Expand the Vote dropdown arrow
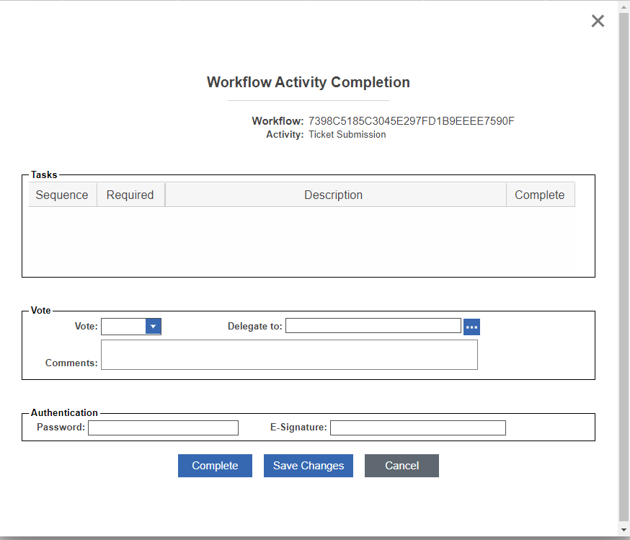This screenshot has width=630, height=540. pos(153,327)
